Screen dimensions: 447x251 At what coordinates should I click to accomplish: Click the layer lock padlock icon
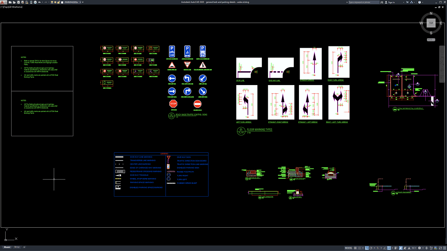tap(59, 2)
